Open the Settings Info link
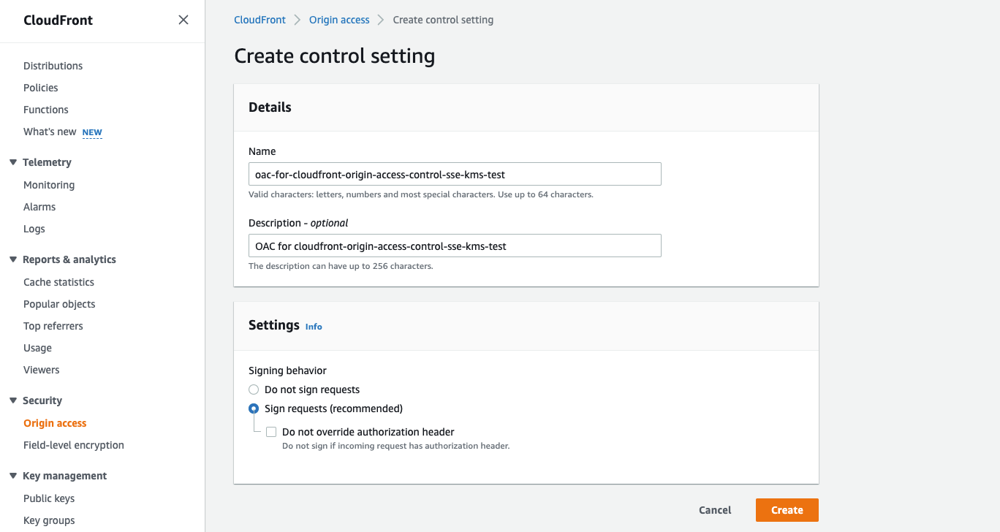1000x532 pixels. tap(314, 327)
